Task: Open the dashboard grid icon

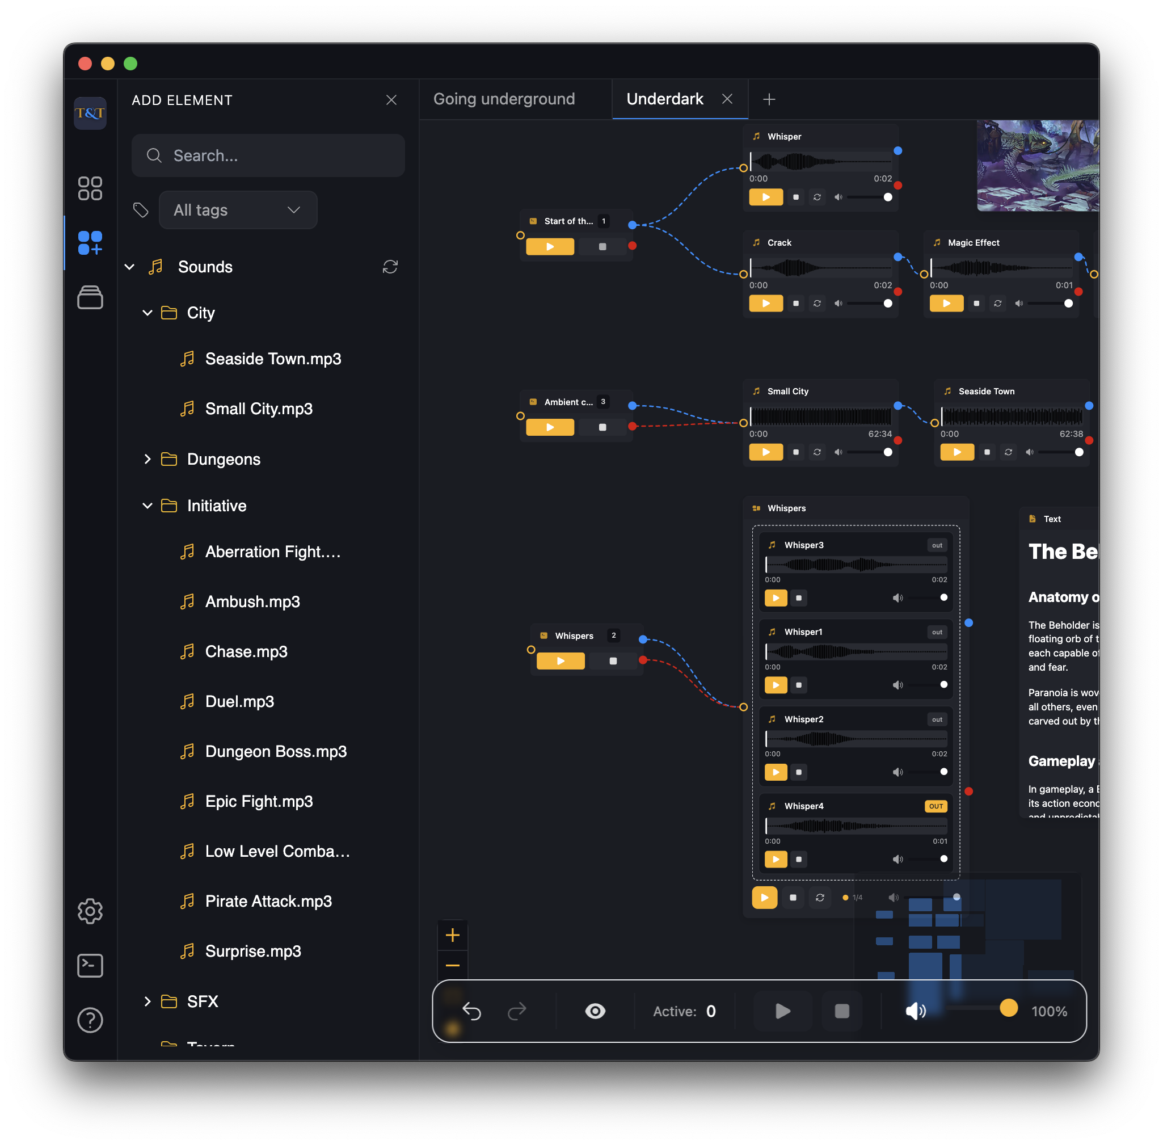Action: [90, 188]
